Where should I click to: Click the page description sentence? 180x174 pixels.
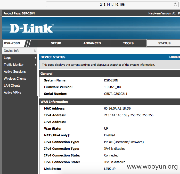[98, 65]
